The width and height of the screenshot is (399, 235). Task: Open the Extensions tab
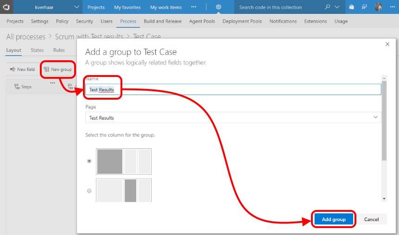[315, 21]
